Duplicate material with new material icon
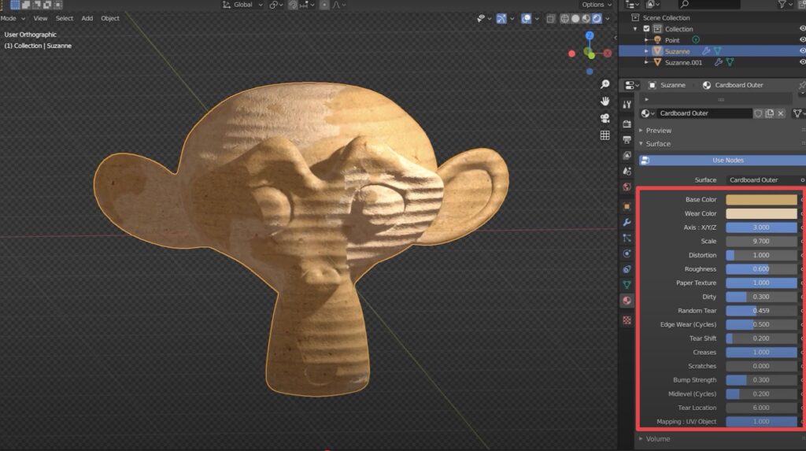This screenshot has height=451, width=806. [770, 113]
